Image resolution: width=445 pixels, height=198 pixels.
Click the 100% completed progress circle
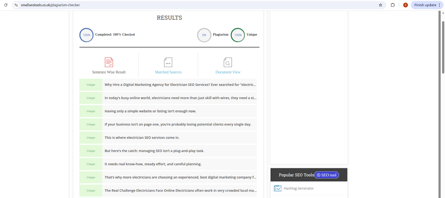(86, 35)
